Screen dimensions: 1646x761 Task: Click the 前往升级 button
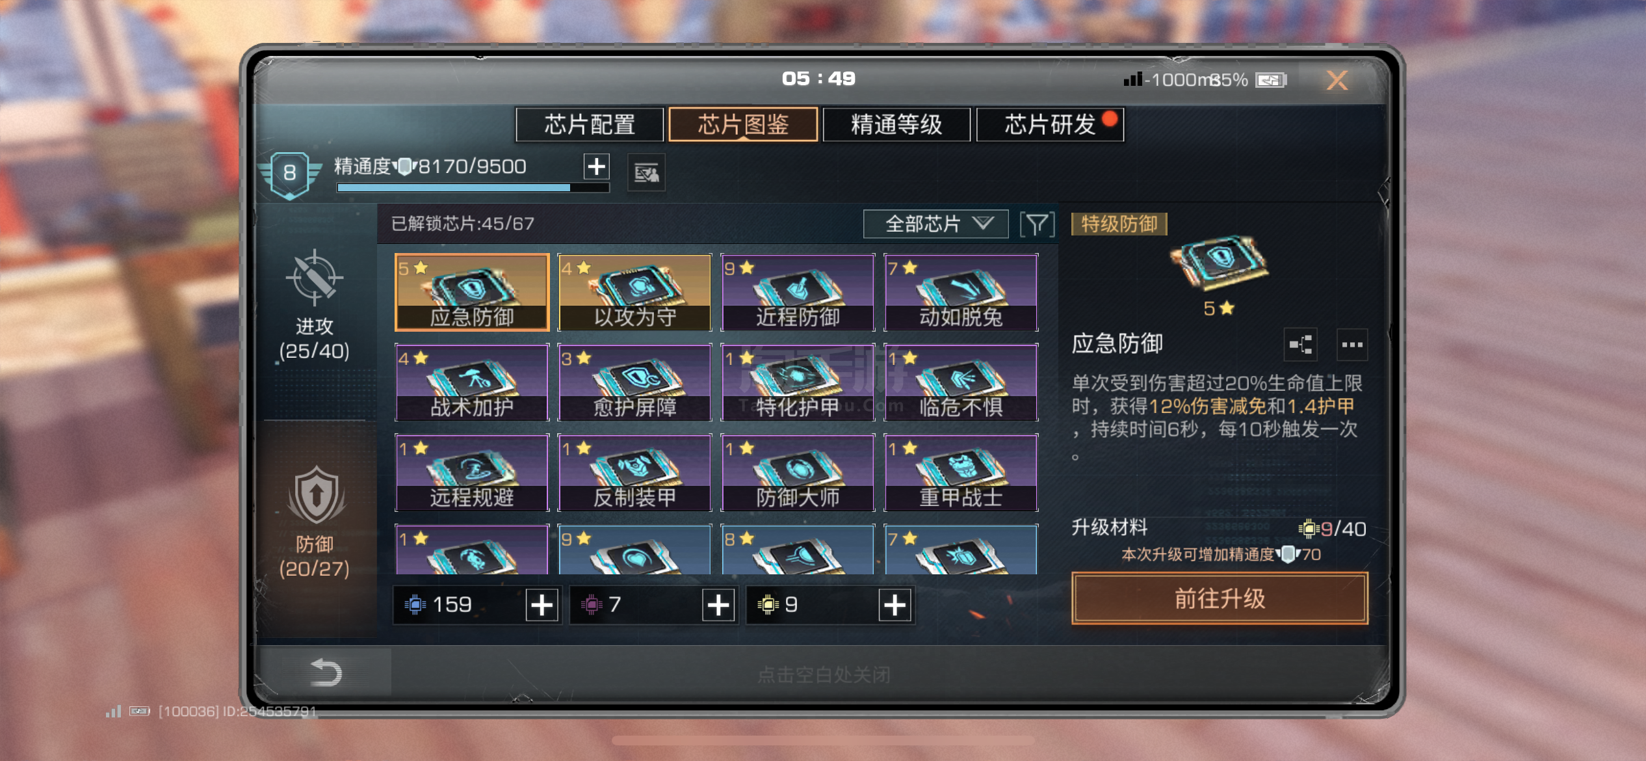(1220, 598)
